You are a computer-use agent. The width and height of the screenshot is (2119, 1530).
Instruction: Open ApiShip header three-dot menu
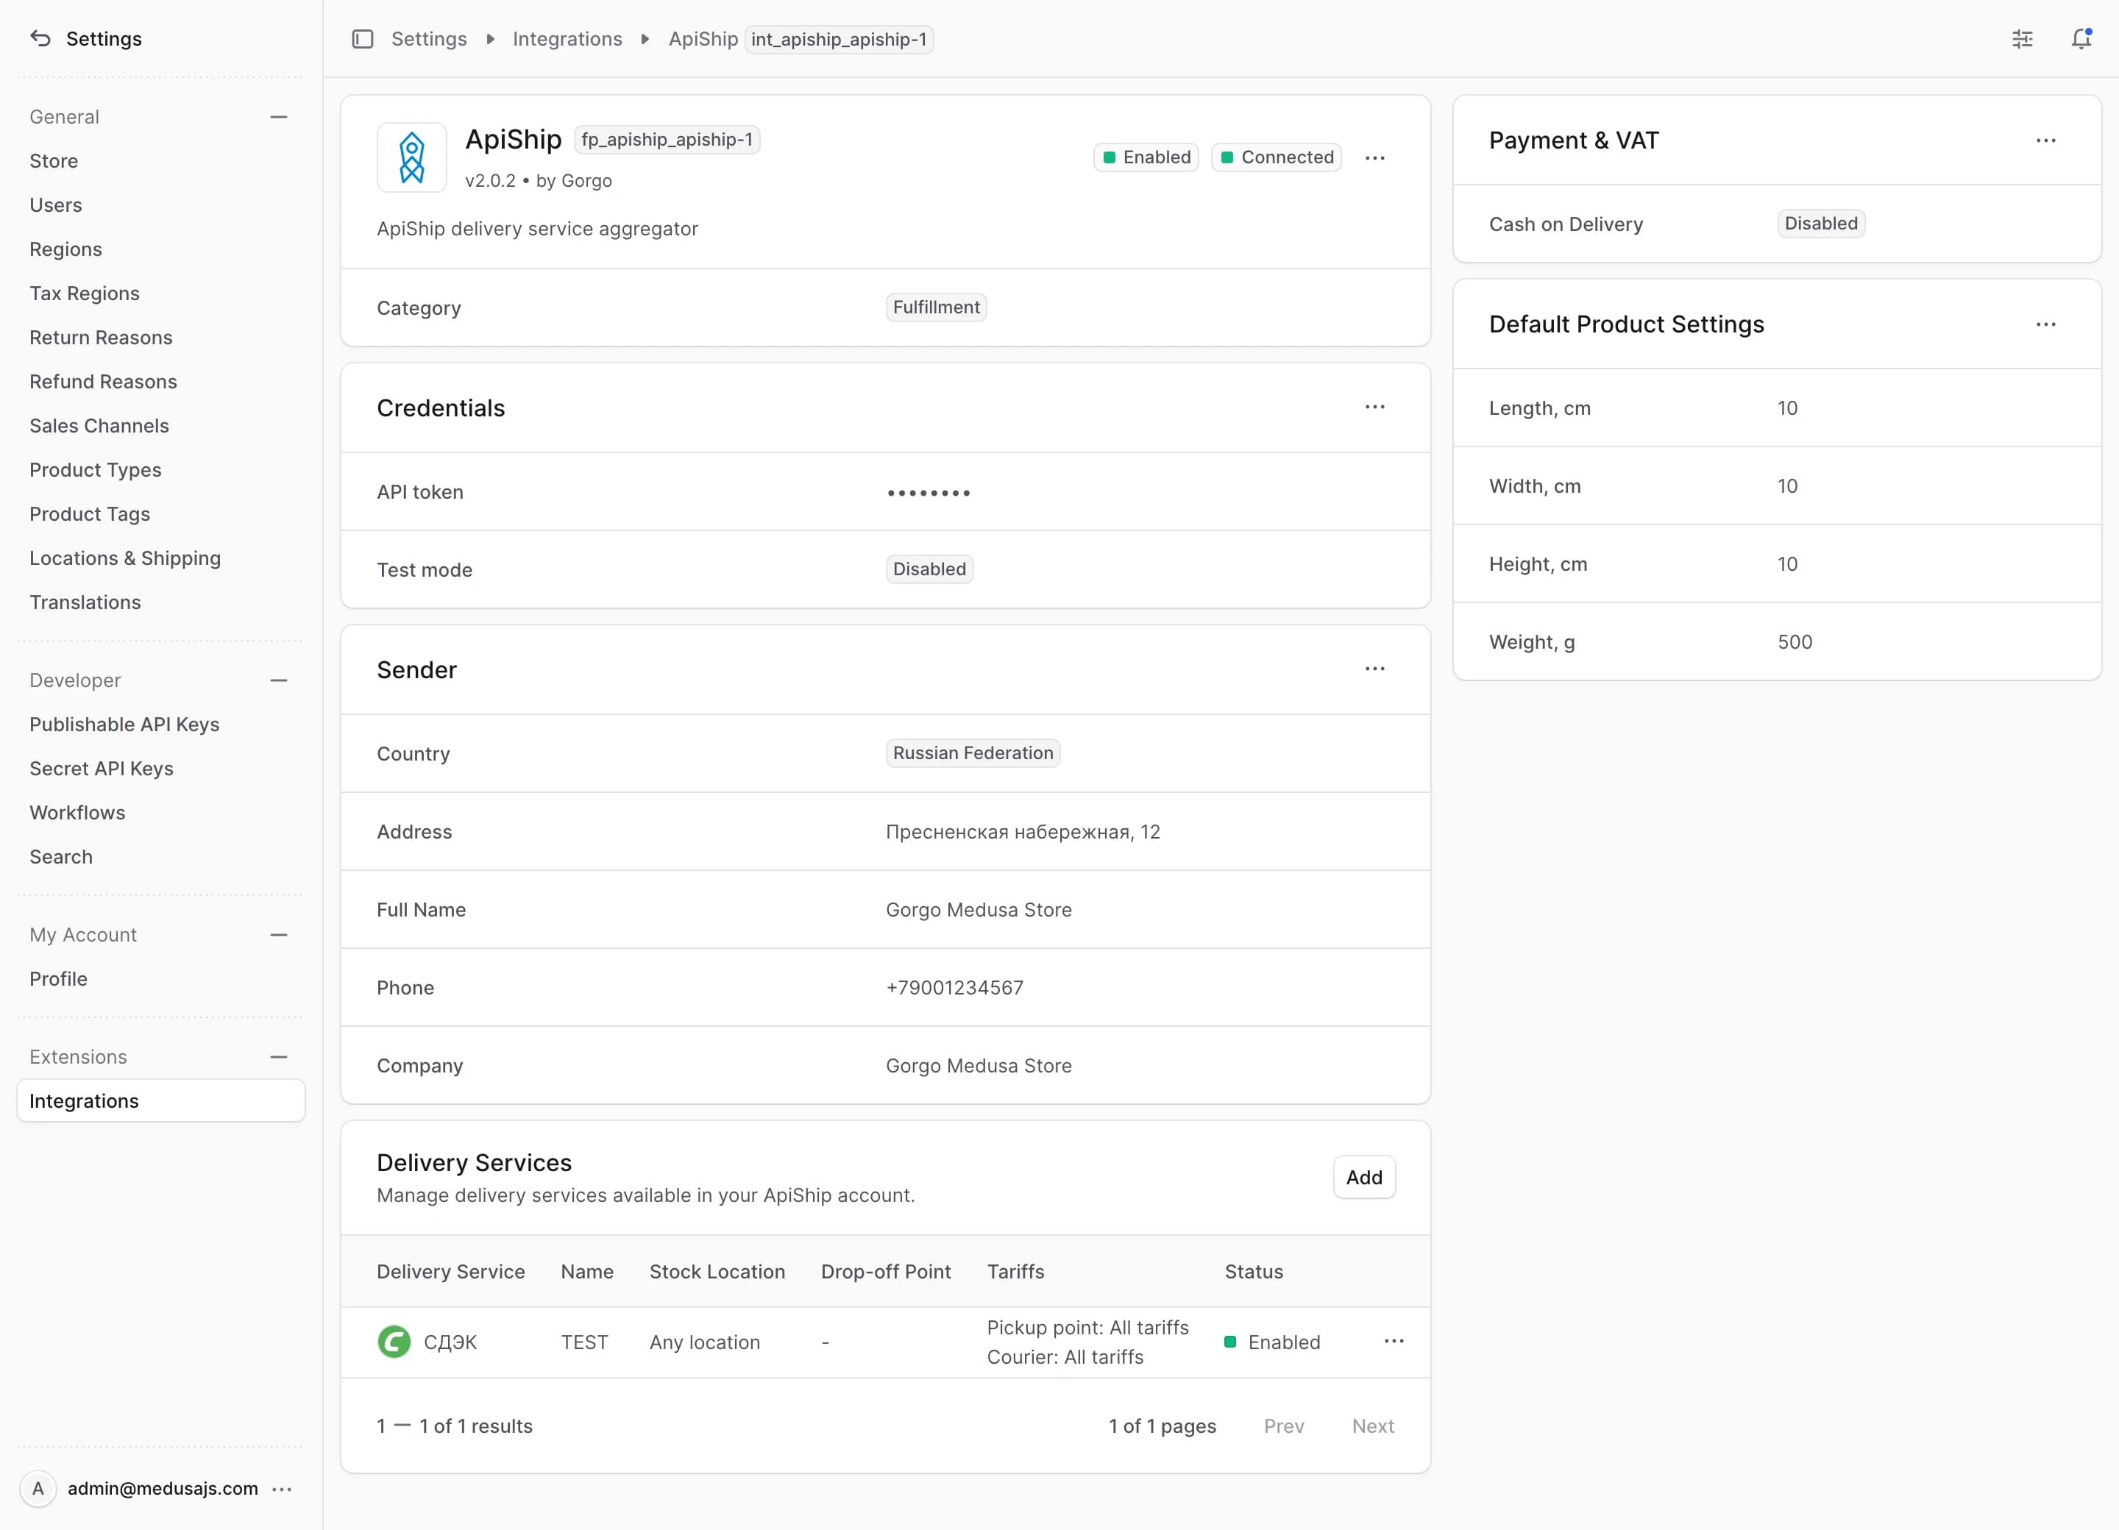1374,158
